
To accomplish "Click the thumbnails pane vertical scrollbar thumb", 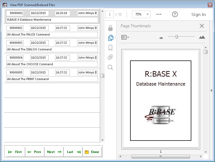I will click(x=205, y=52).
